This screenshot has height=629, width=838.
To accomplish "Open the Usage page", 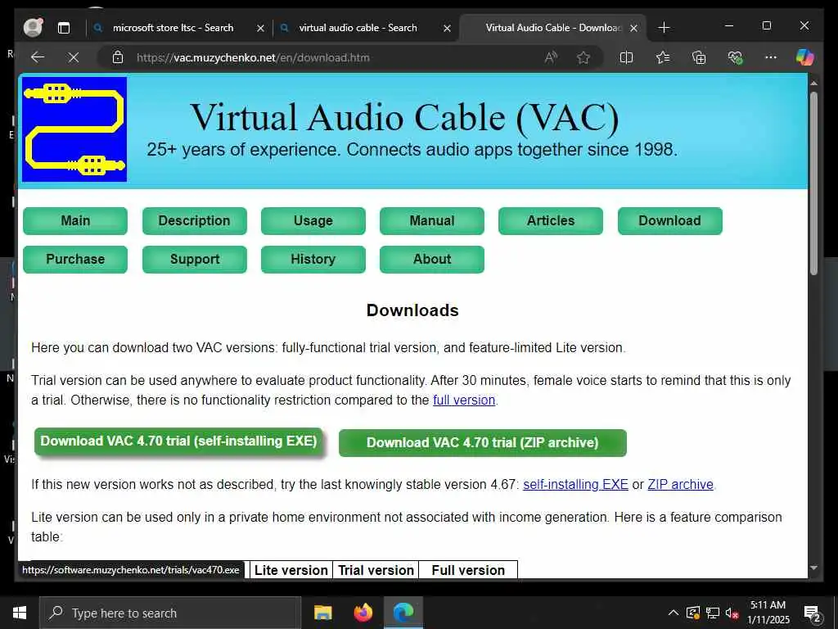I will pos(313,221).
